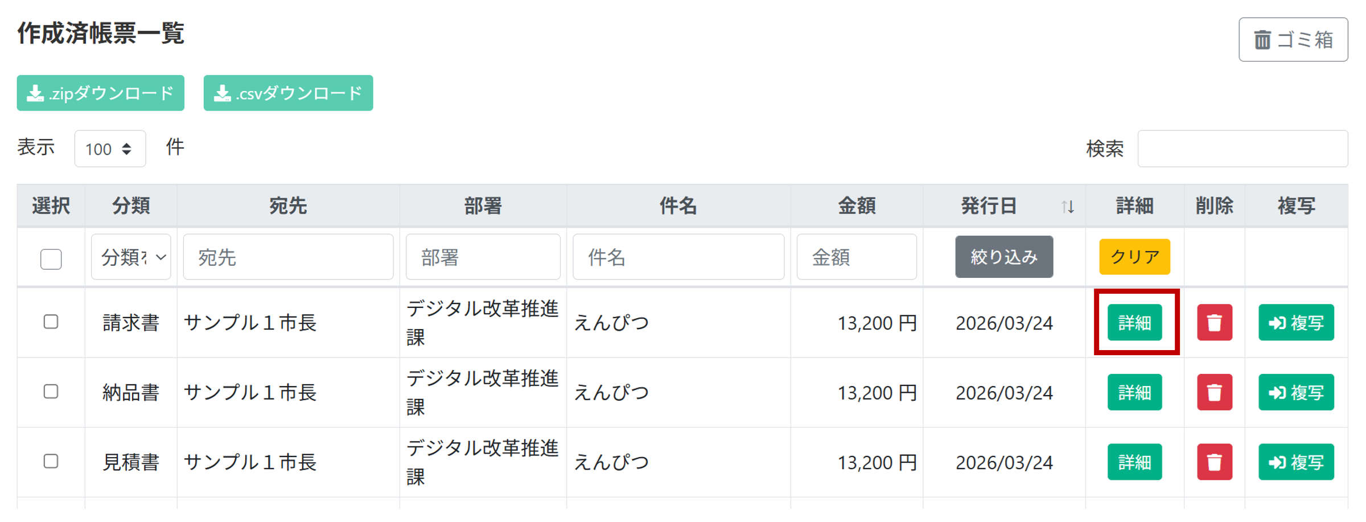Delete the 請求書 row with trash icon
The width and height of the screenshot is (1366, 522).
coord(1214,323)
